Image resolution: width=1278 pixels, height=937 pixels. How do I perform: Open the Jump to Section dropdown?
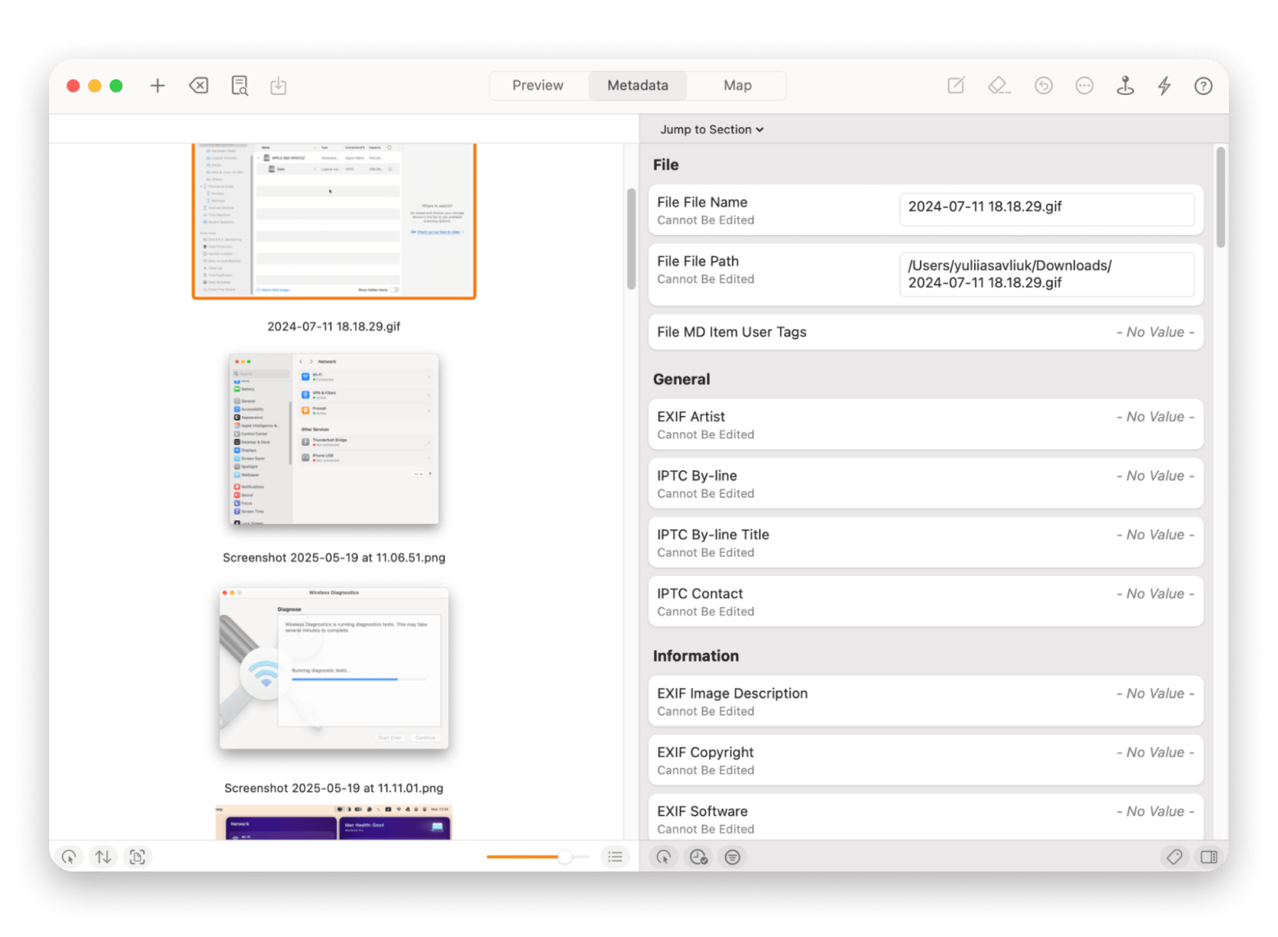pos(711,129)
